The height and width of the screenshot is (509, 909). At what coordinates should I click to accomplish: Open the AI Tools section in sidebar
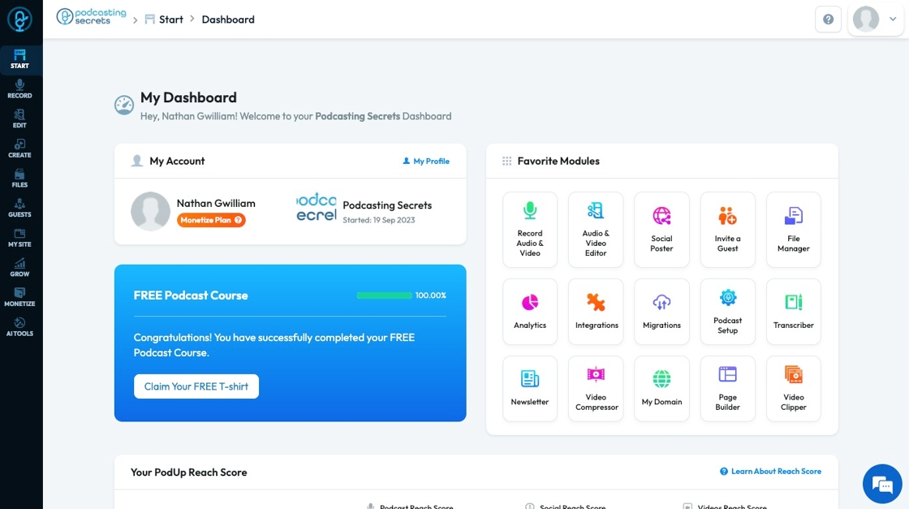pos(19,327)
